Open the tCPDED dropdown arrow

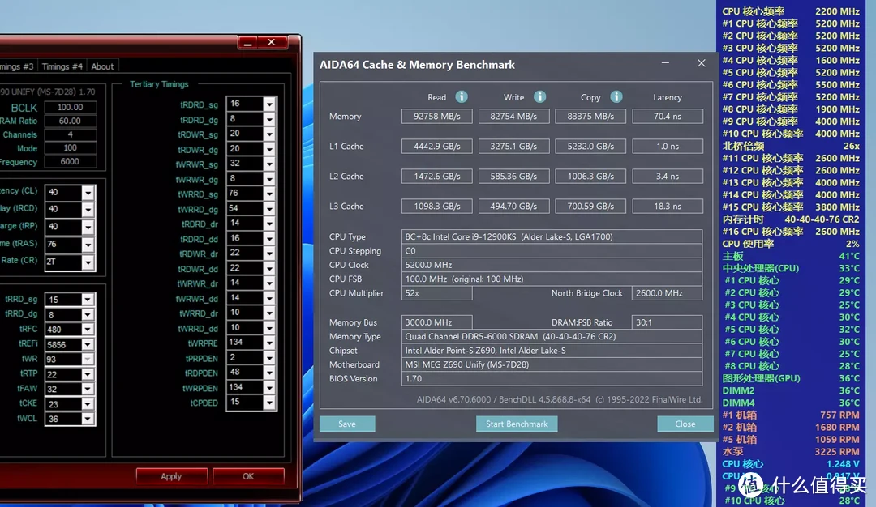[269, 403]
